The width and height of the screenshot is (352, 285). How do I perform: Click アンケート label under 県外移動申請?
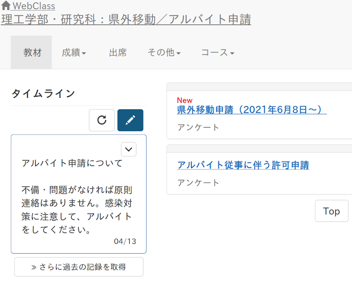click(198, 127)
